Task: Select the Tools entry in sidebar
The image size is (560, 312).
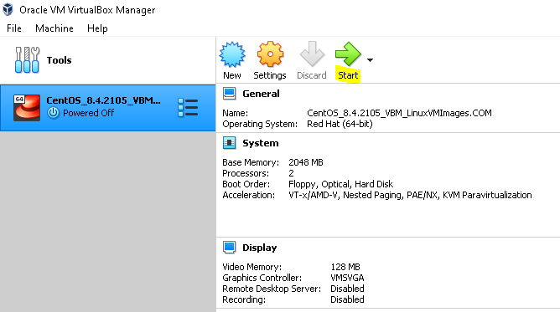Action: point(107,60)
